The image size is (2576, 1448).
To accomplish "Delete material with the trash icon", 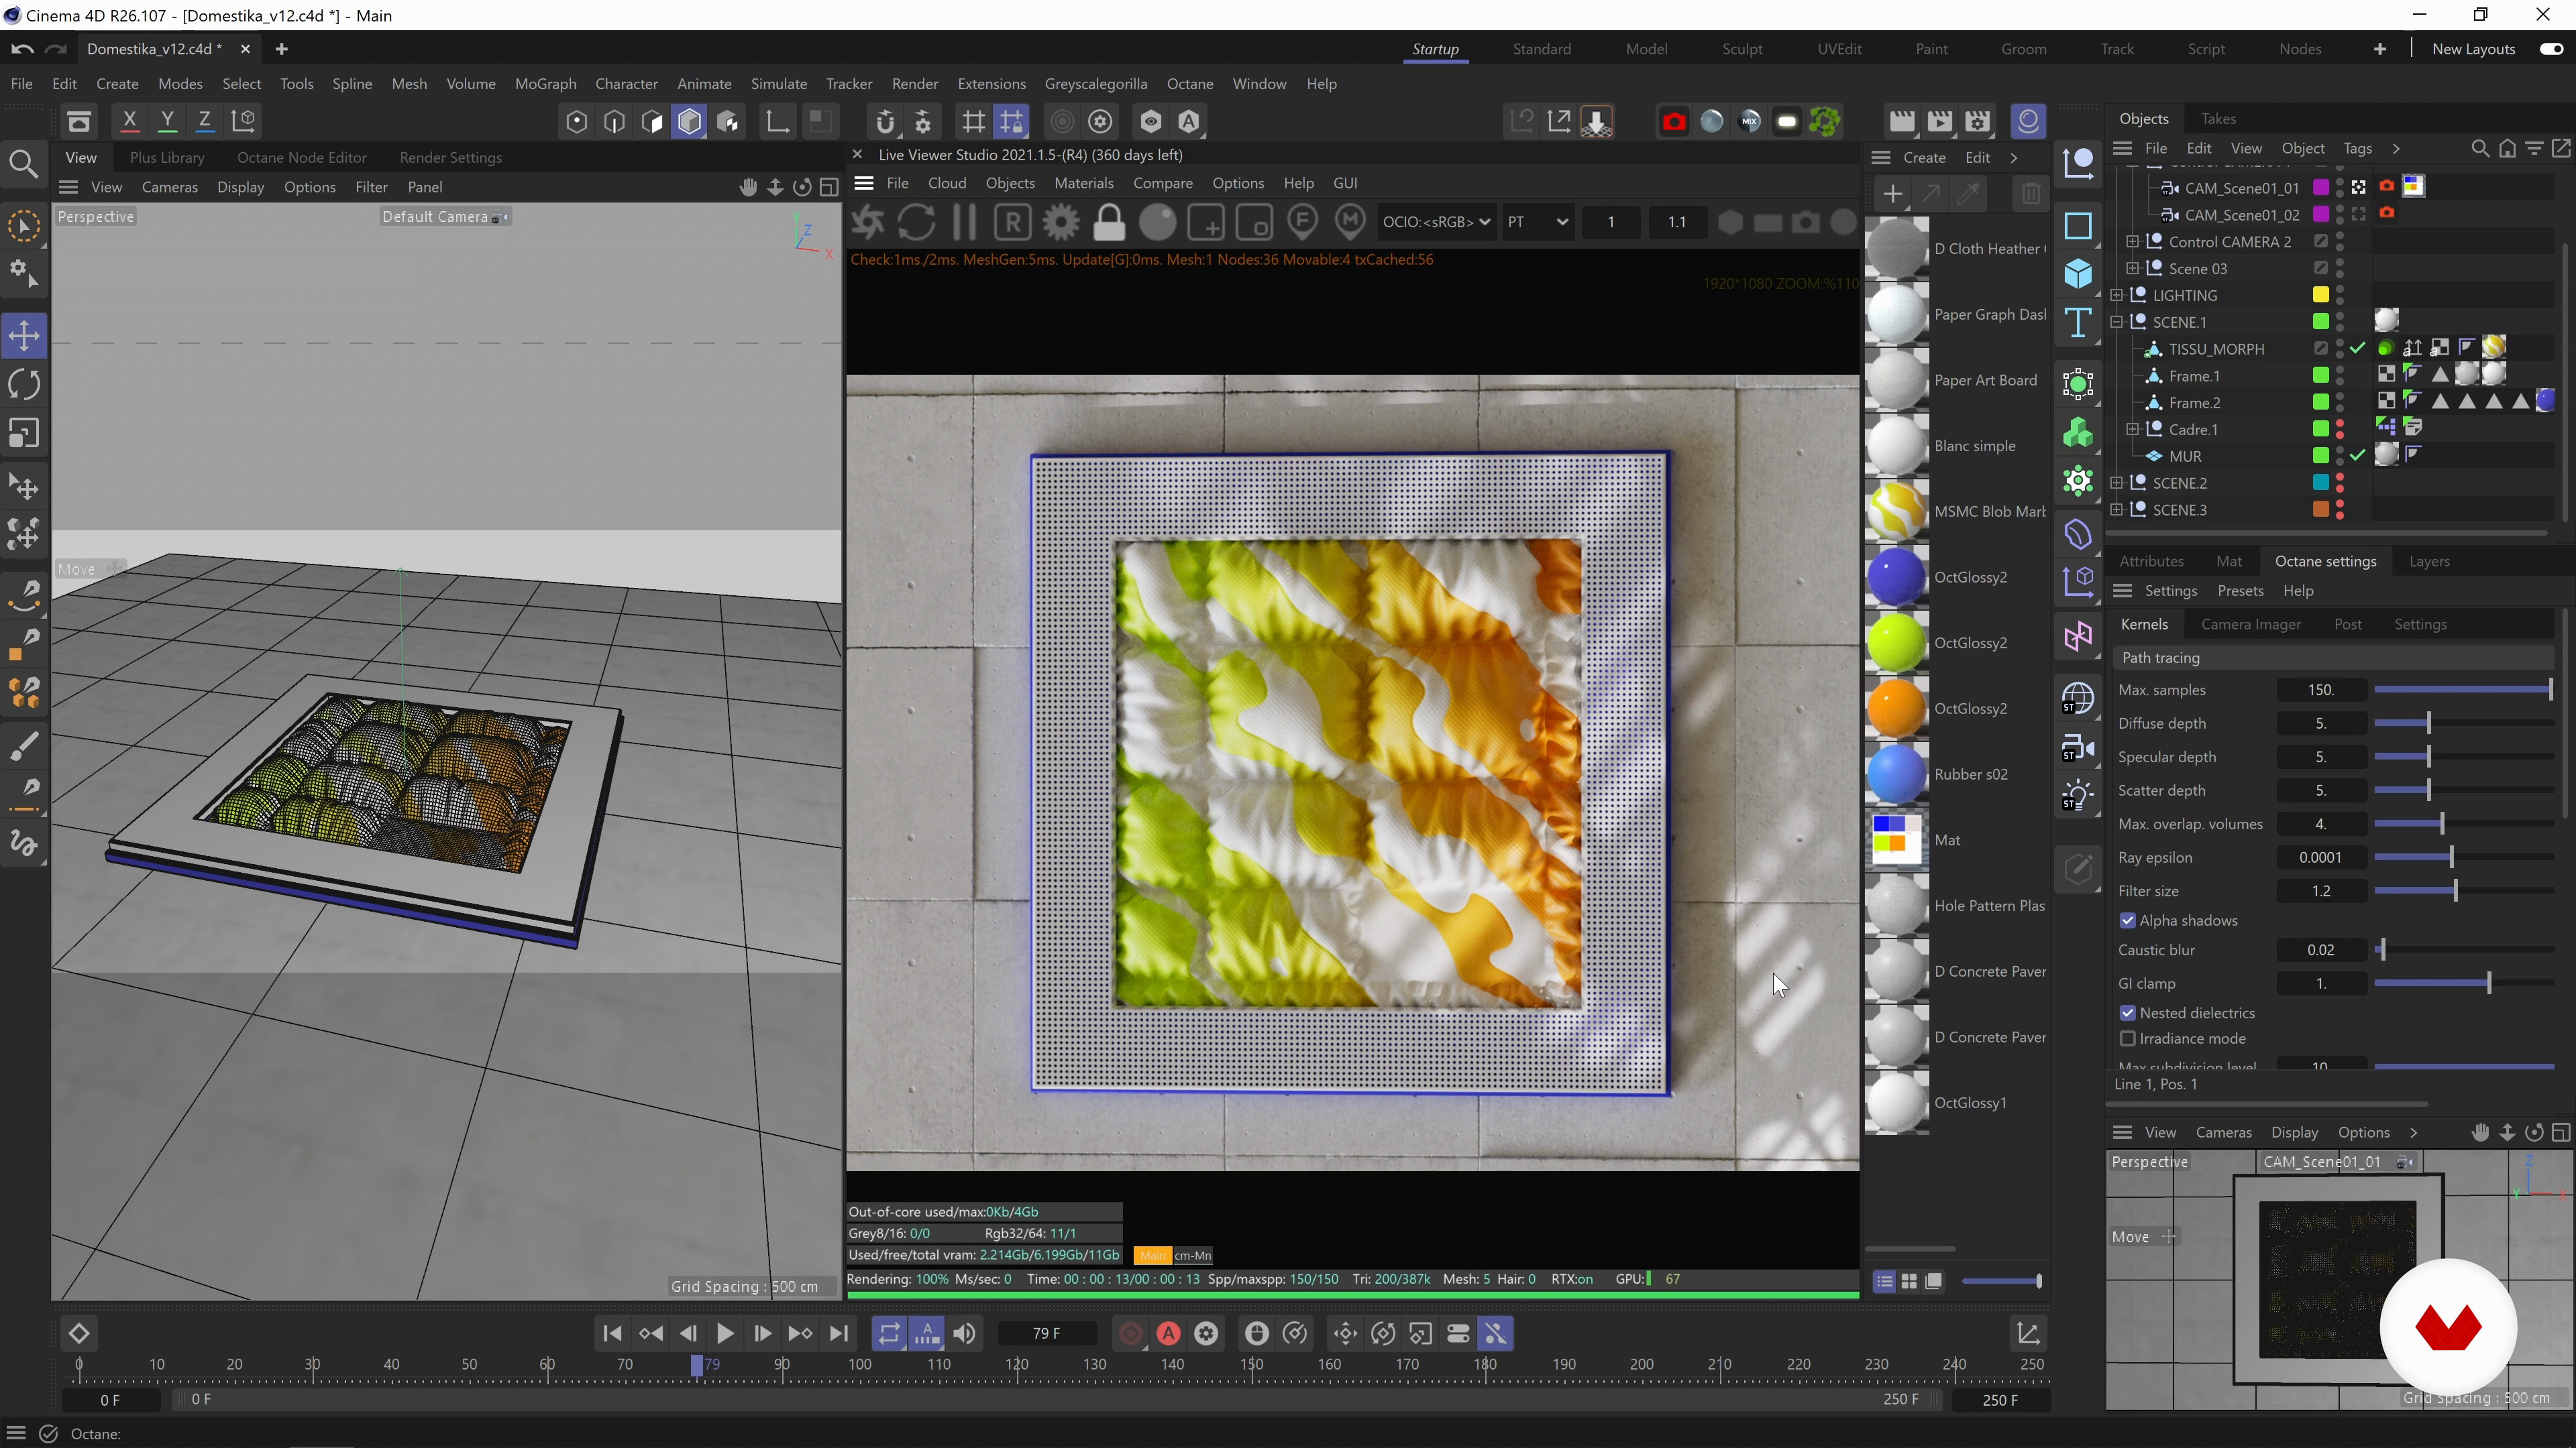I will click(2029, 194).
